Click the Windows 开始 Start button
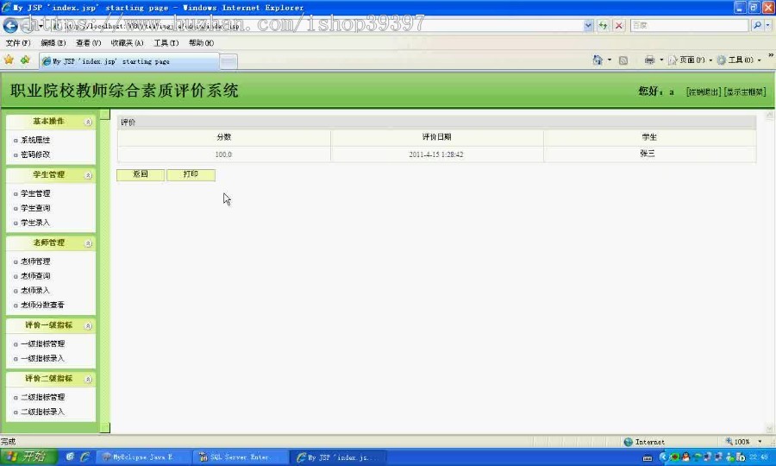This screenshot has height=466, width=776. tap(28, 457)
